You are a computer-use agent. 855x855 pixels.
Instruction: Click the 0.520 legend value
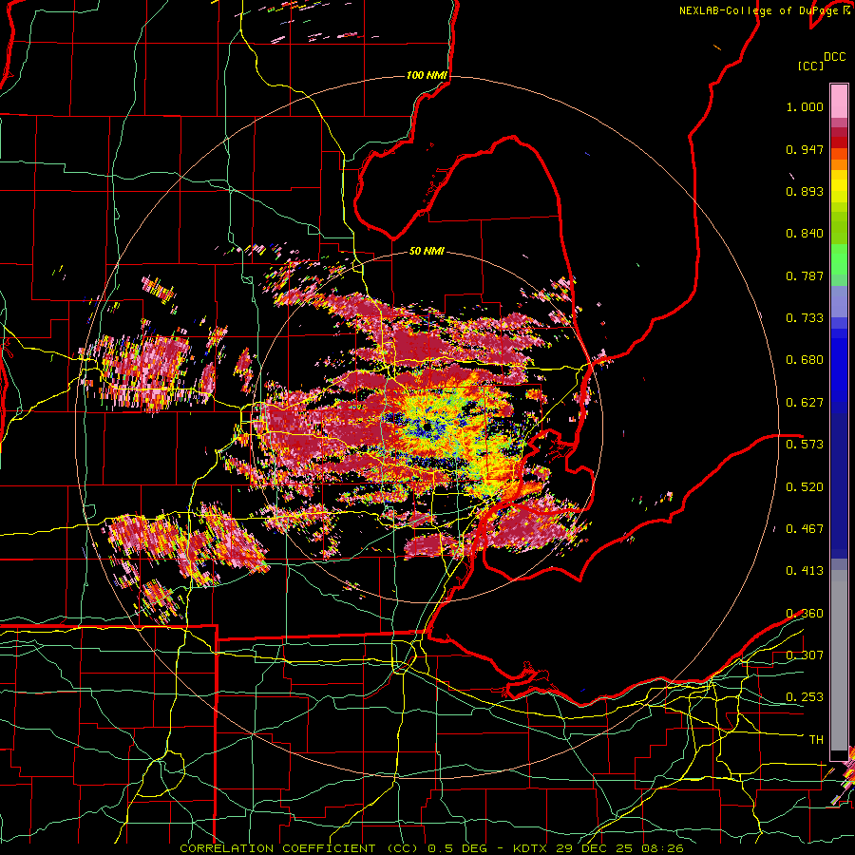pos(805,486)
